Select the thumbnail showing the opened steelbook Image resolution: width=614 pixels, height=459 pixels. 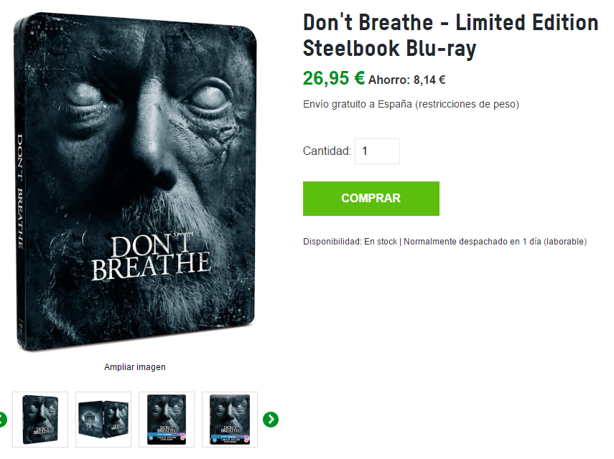tap(103, 420)
